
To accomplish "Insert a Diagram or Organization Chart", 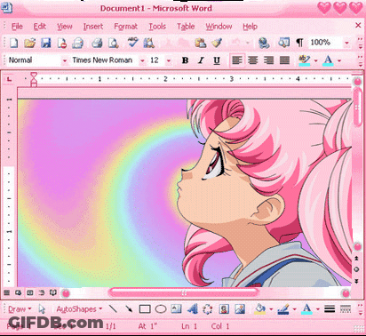I will pyautogui.click(x=208, y=309).
